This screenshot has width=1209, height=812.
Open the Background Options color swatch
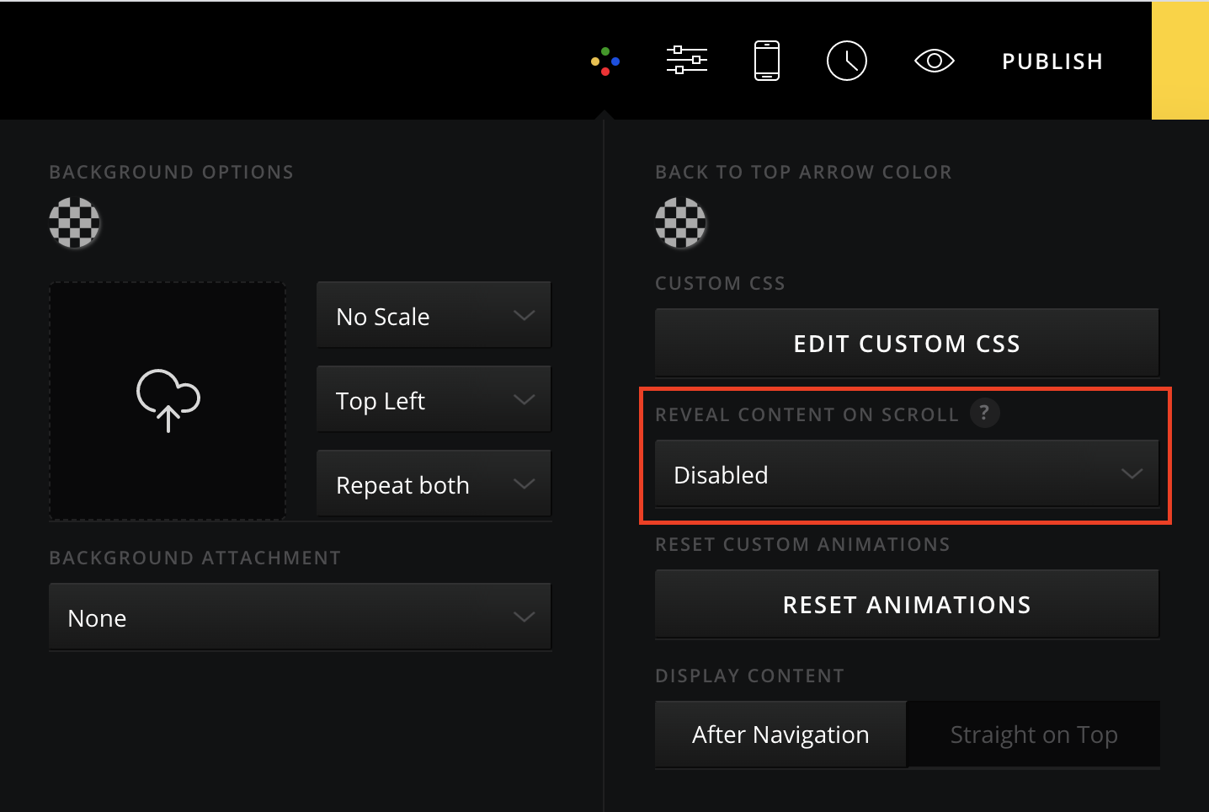[x=75, y=223]
